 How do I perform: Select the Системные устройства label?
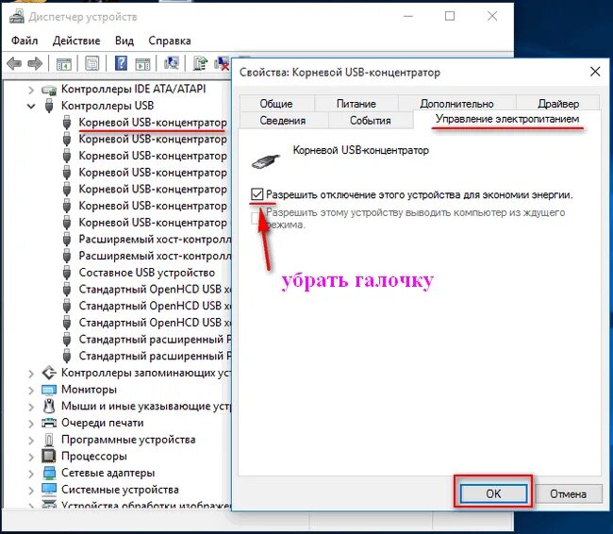120,490
